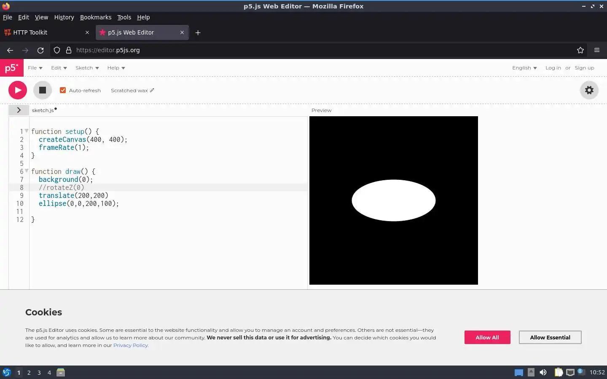Open the p5 editor Help dropdown
Screen dimensions: 607x379
[116, 68]
